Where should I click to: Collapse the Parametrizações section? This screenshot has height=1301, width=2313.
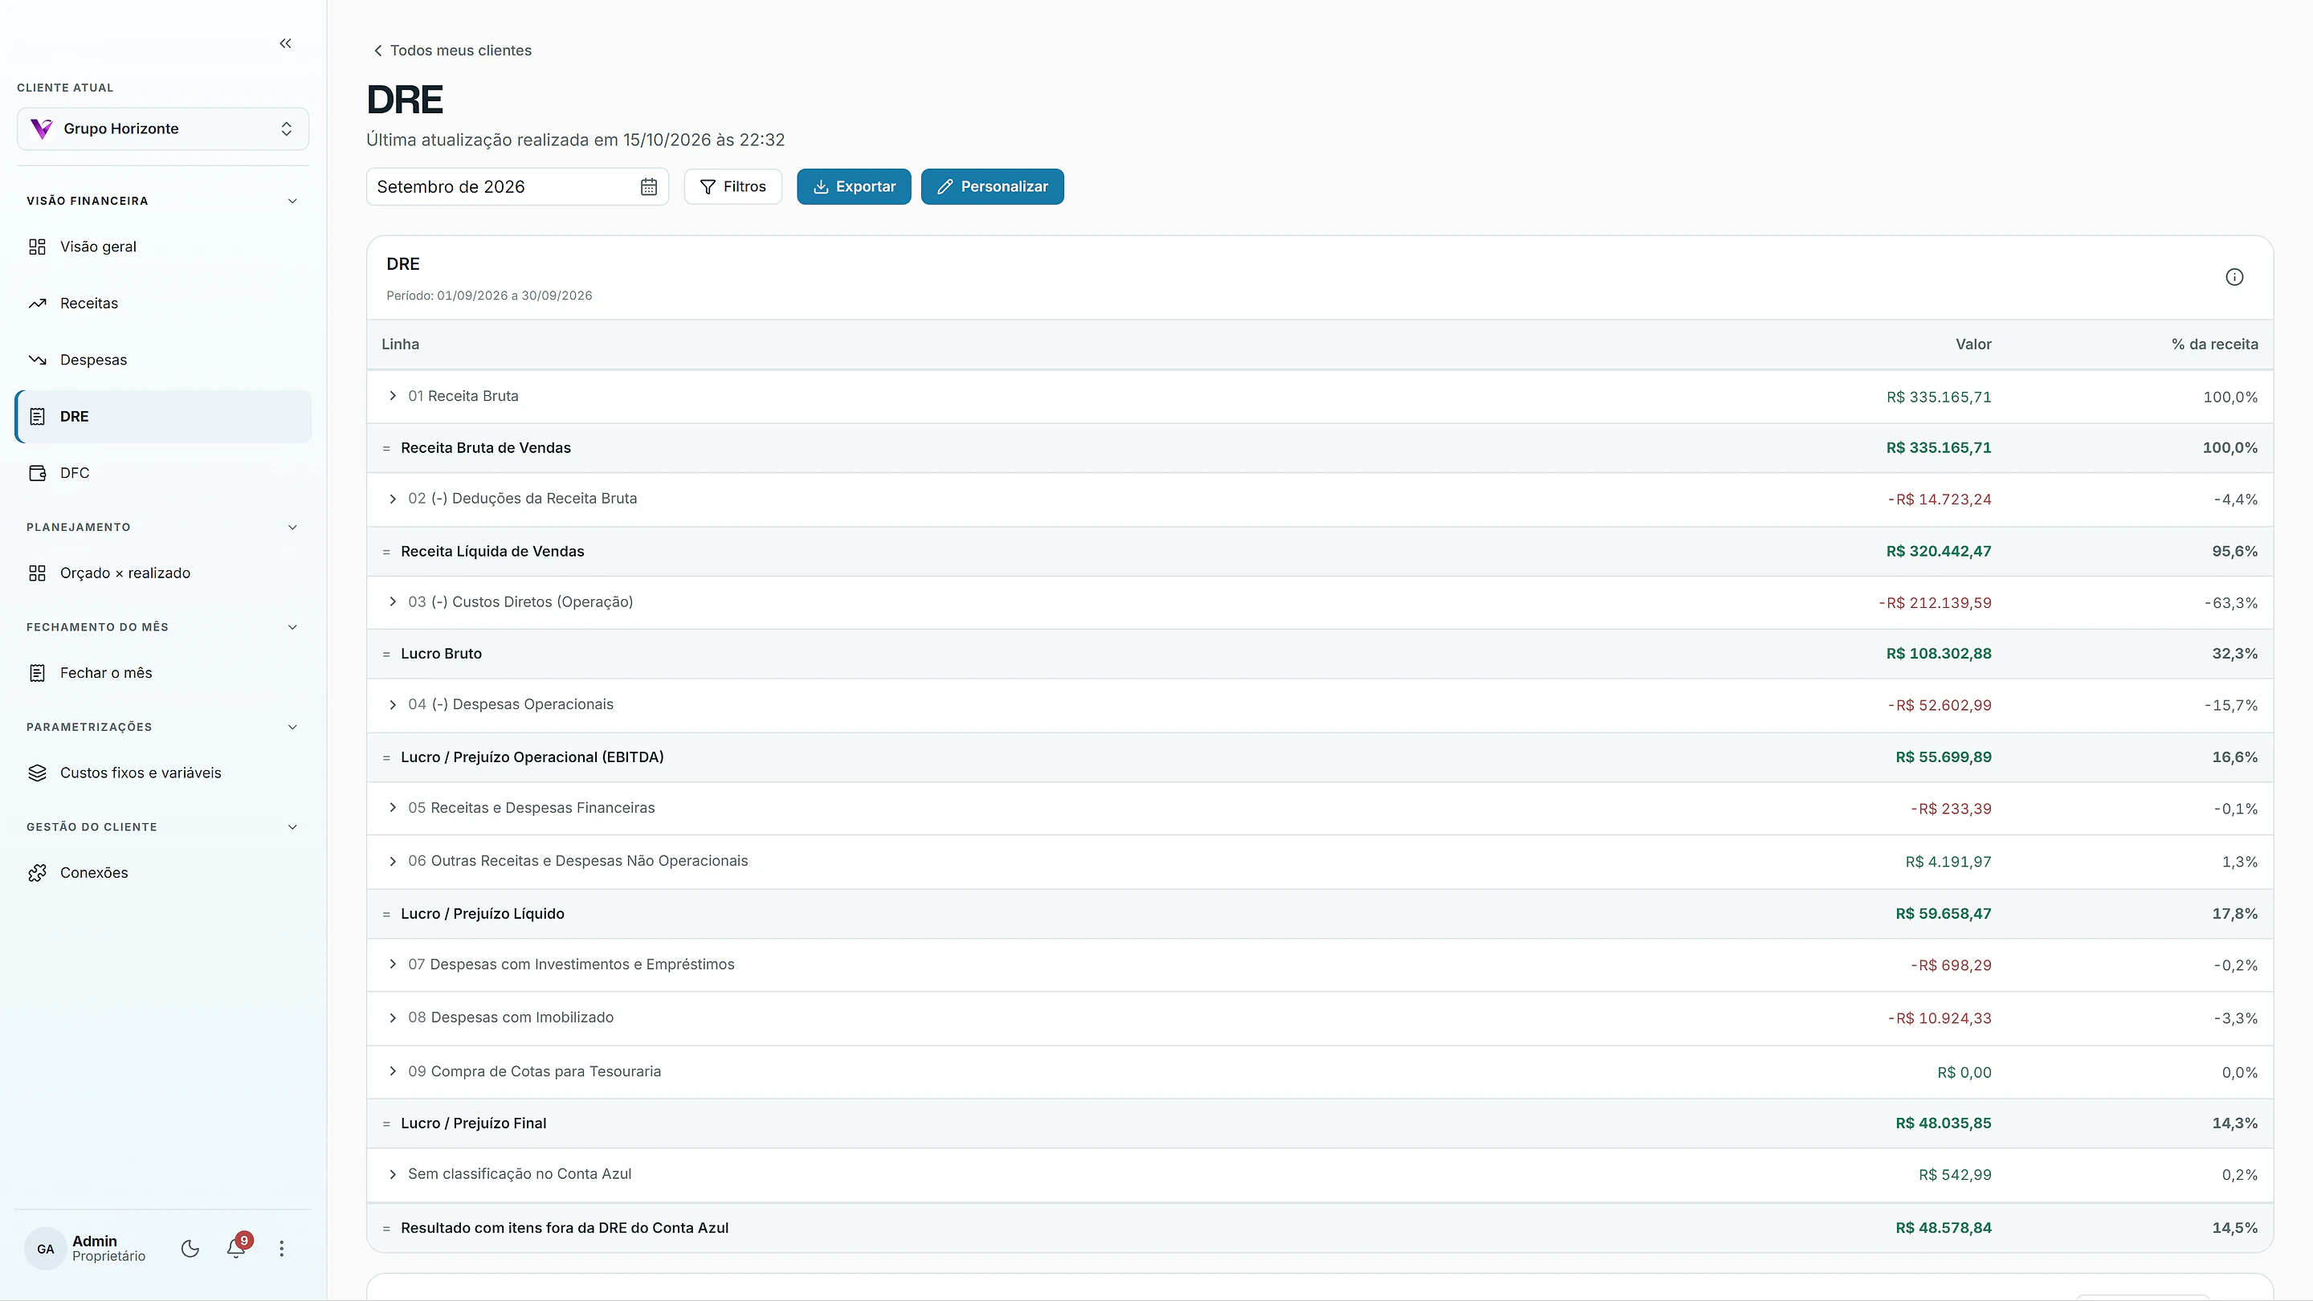tap(292, 728)
